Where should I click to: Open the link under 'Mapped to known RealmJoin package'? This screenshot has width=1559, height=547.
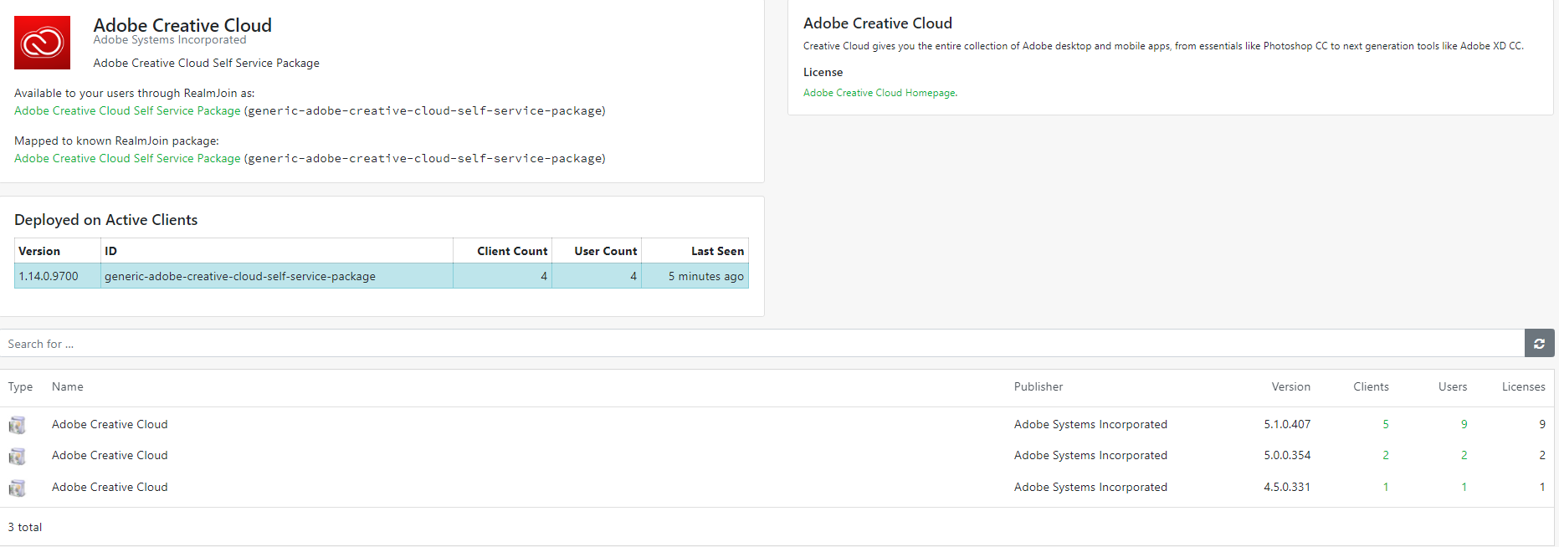(127, 158)
